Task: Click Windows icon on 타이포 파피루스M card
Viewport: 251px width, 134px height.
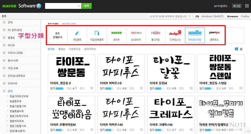Action: click(142, 130)
